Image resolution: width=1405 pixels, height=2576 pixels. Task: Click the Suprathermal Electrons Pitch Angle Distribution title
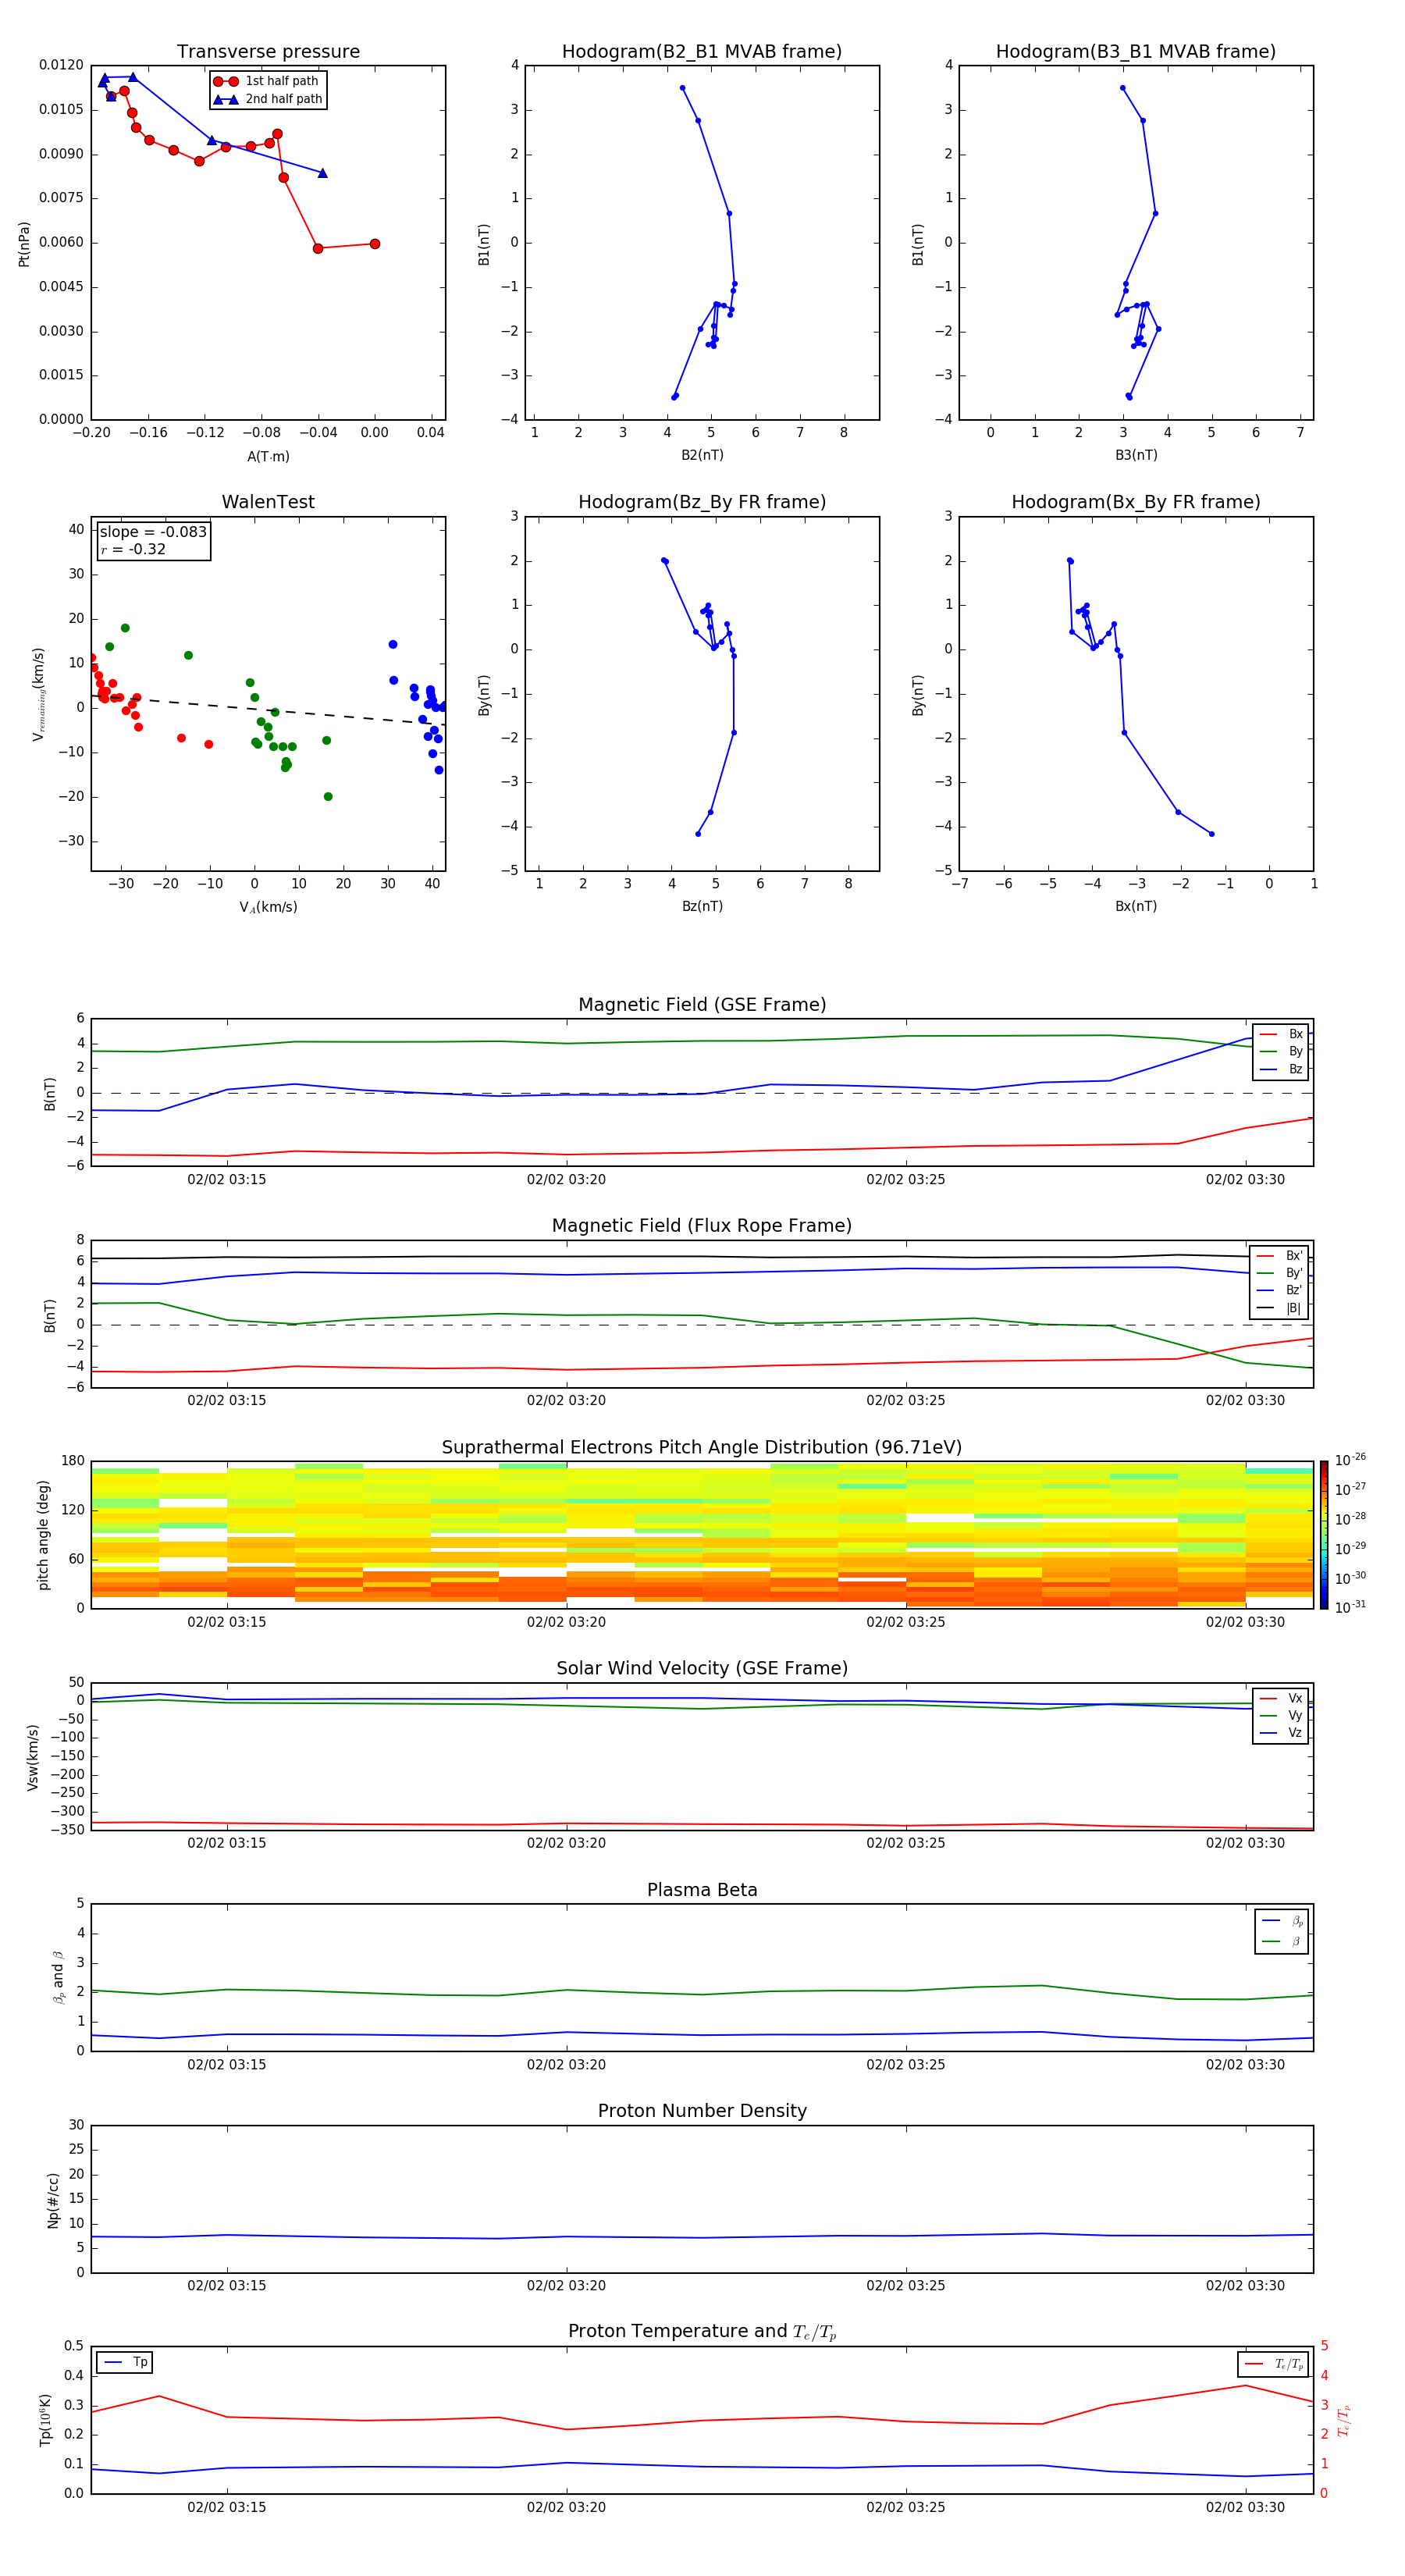click(x=702, y=1447)
